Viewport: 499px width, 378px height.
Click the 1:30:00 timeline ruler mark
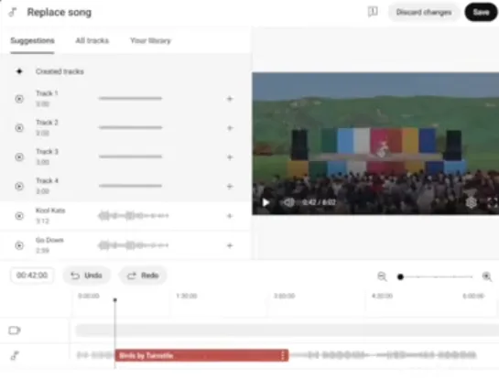187,296
